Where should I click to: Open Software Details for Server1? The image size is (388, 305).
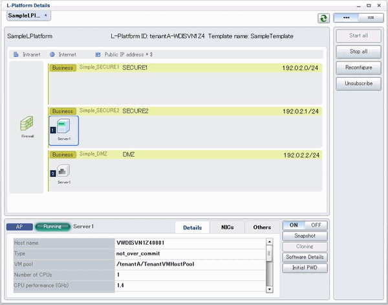click(305, 257)
